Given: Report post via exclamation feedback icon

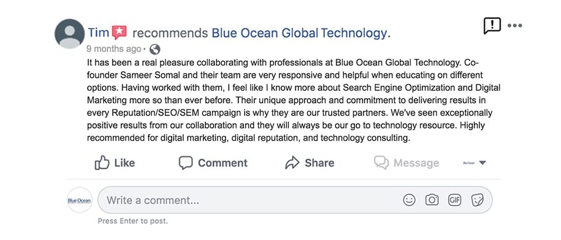Looking at the screenshot, I should [x=492, y=26].
